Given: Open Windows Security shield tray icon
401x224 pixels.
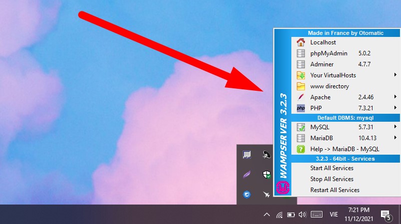Looking at the screenshot, I should (266, 175).
